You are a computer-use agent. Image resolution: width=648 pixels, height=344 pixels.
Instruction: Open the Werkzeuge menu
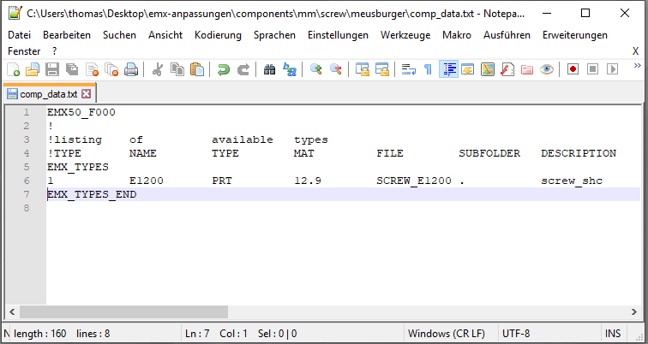click(405, 35)
